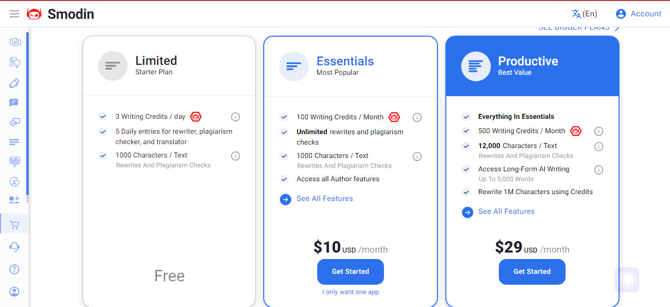This screenshot has height=307, width=670.
Task: Click info icon beside 500 Writing Credits / Month
Action: [598, 131]
